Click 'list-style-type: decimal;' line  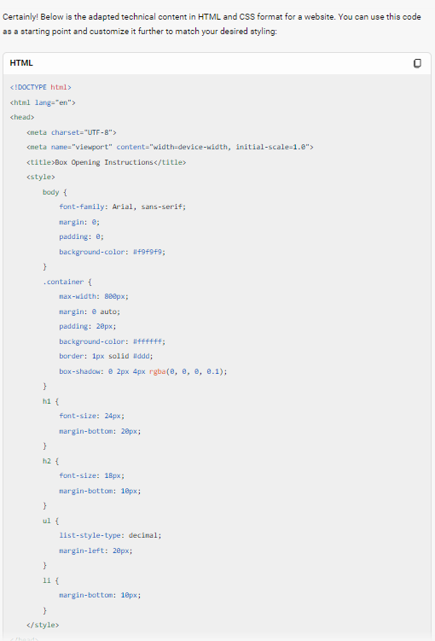(110, 535)
